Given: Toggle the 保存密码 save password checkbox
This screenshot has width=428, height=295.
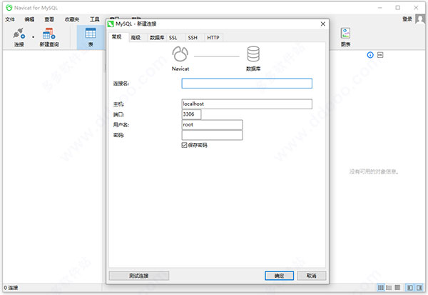Looking at the screenshot, I should 184,145.
